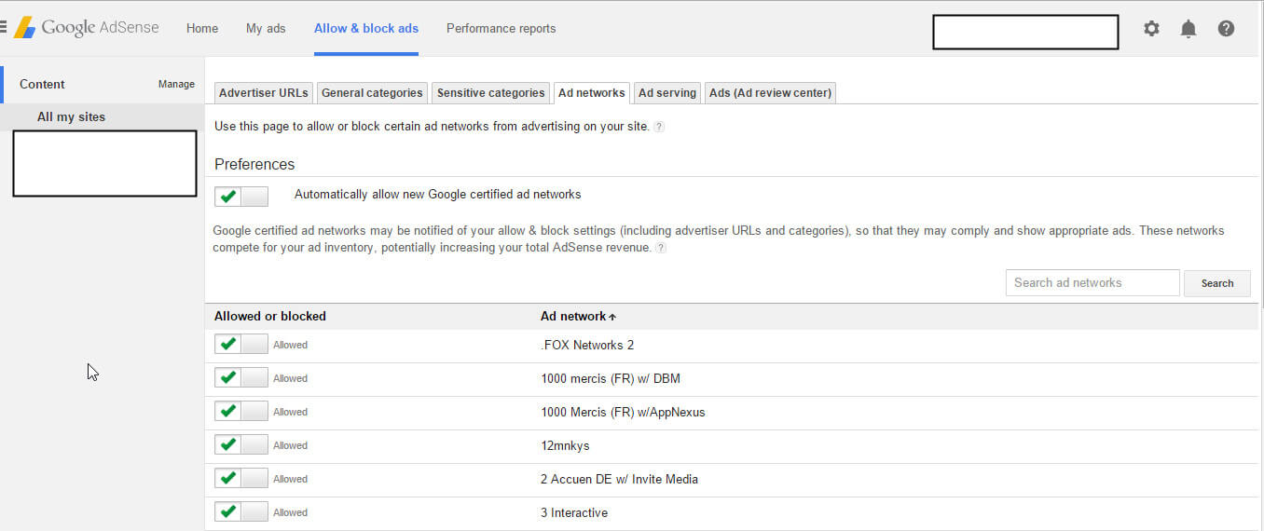Click the .FOX Networks 2 name

tap(587, 345)
